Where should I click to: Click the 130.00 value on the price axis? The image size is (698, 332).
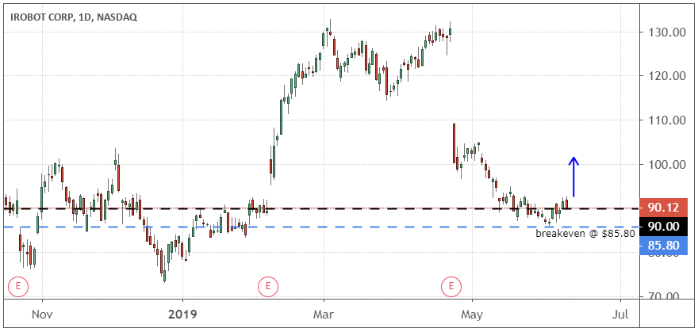(665, 32)
